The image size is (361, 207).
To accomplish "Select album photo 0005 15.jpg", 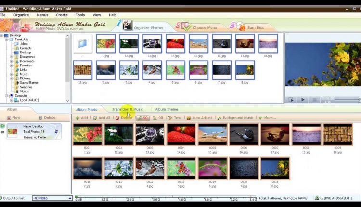I will pyautogui.click(x=212, y=134).
